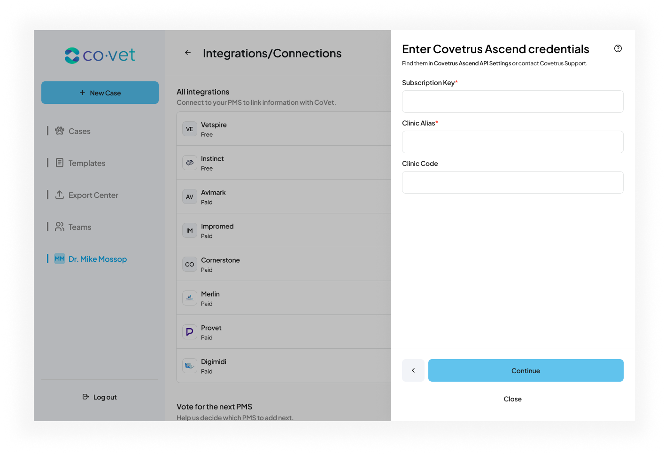
Task: Go back from Integrations/Connections page
Action: pyautogui.click(x=188, y=53)
